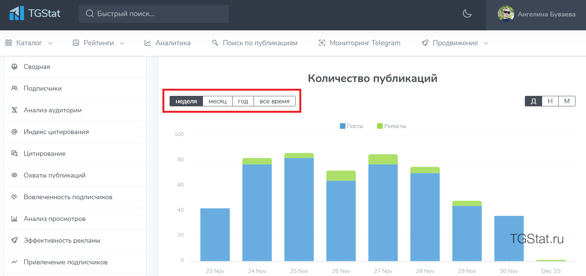The image size is (586, 276).
Task: Click the Анализ аудитории hourglass icon
Action: pyautogui.click(x=14, y=110)
